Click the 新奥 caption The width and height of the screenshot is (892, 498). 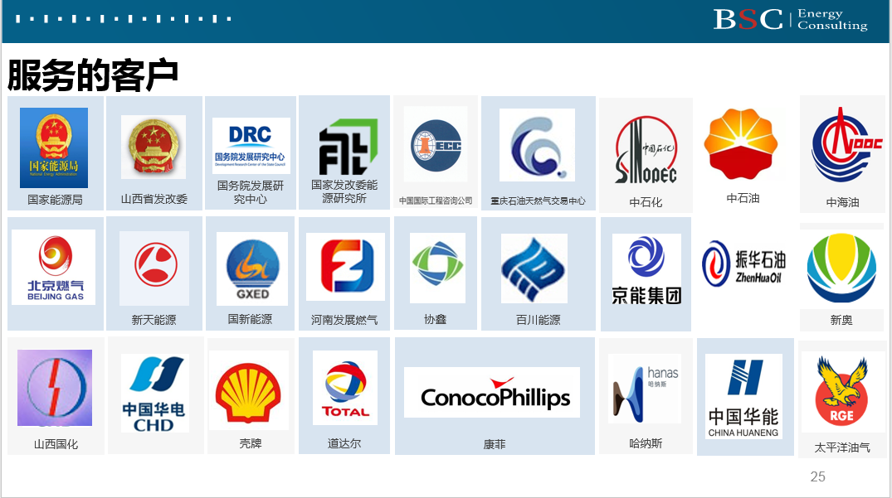tap(841, 321)
